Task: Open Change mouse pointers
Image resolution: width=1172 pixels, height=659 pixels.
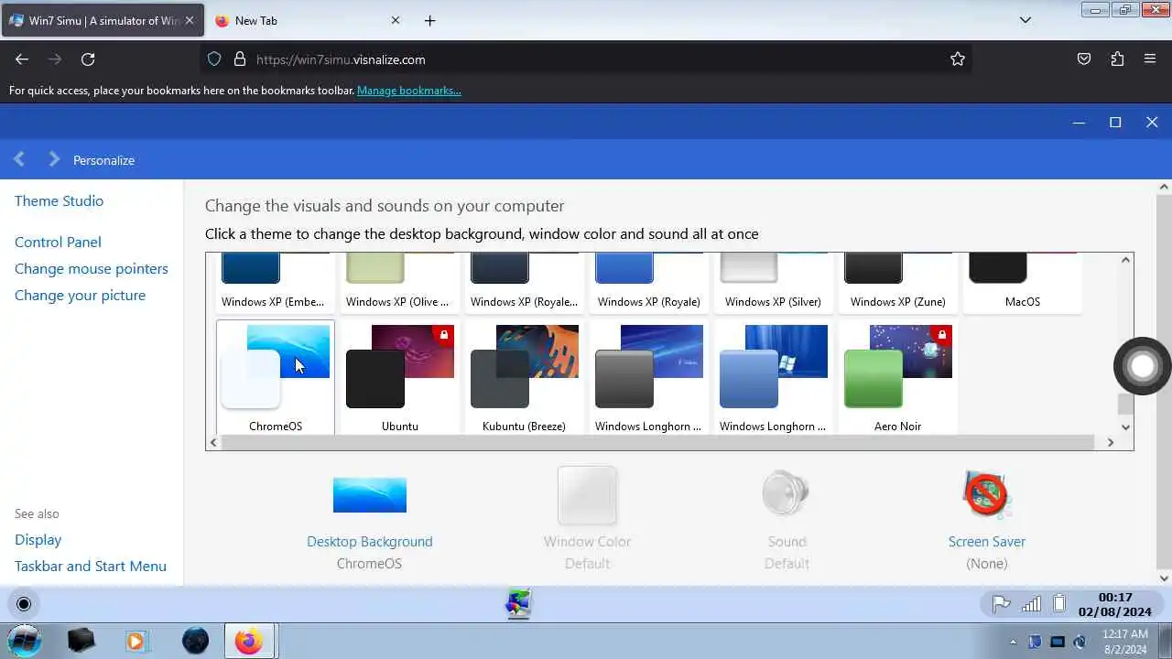Action: (92, 268)
